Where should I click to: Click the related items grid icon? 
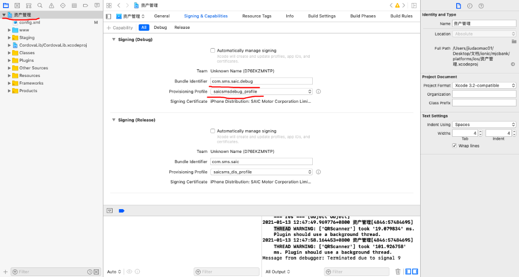click(109, 5)
